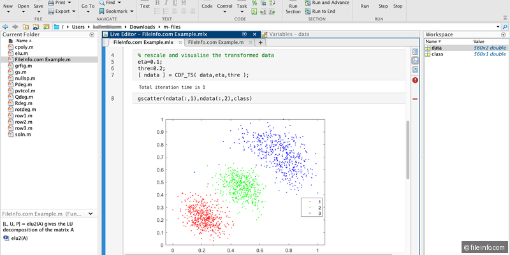Go forward to the next folder
510x255 pixels.
[15, 27]
